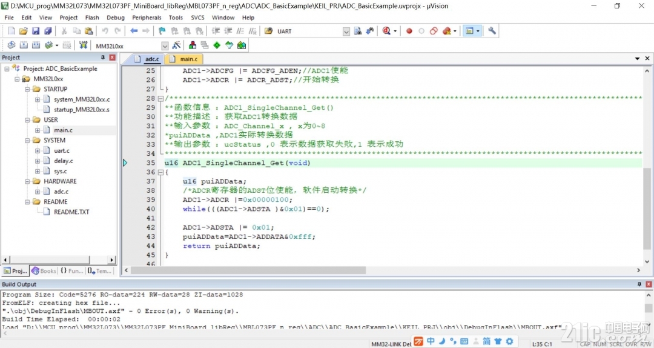Open Select Software Packs icon
Image resolution: width=654 pixels, height=348 pixels.
tap(229, 45)
